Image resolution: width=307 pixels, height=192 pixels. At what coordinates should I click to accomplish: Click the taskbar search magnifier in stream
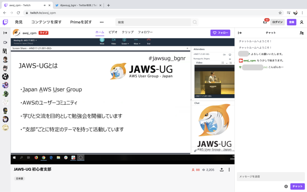(x=21, y=157)
